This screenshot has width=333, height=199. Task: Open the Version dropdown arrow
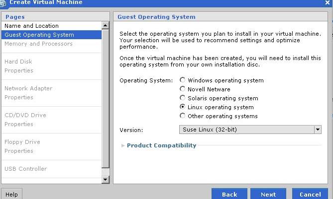pyautogui.click(x=318, y=130)
